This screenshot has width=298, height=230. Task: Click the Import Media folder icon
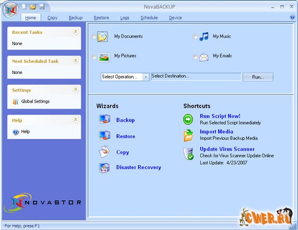click(188, 136)
